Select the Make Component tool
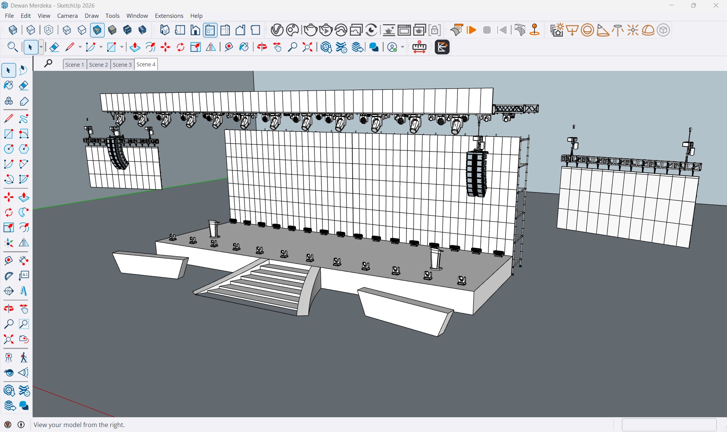This screenshot has height=432, width=727. tap(8, 101)
